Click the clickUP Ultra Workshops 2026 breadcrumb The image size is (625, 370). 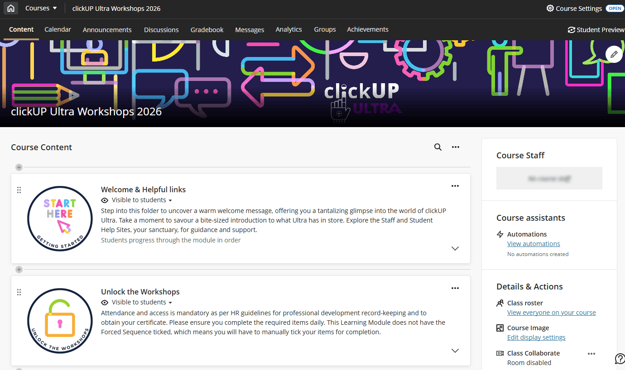[116, 9]
